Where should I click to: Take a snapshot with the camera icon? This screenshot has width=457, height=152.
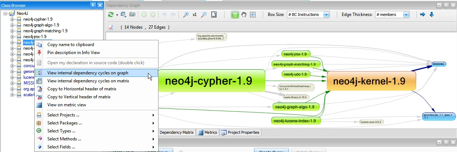point(132,15)
